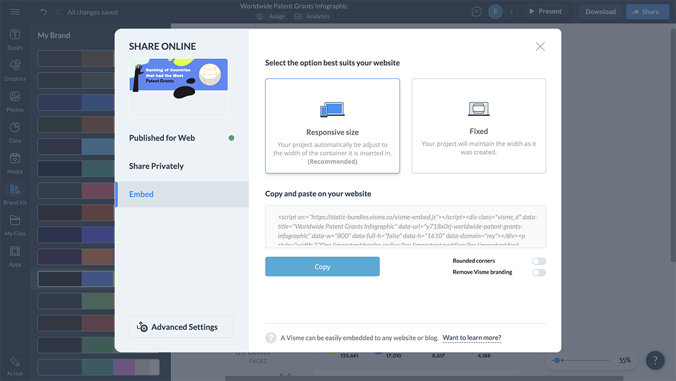
Task: Follow the 'Want to learn more?' link
Action: (472, 338)
